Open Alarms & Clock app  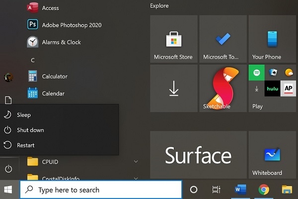(x=61, y=42)
